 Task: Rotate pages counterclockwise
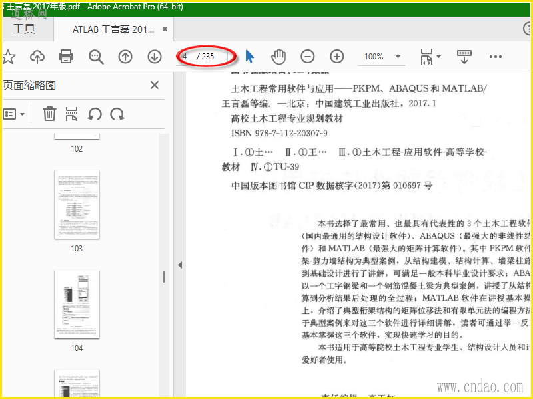coord(95,114)
